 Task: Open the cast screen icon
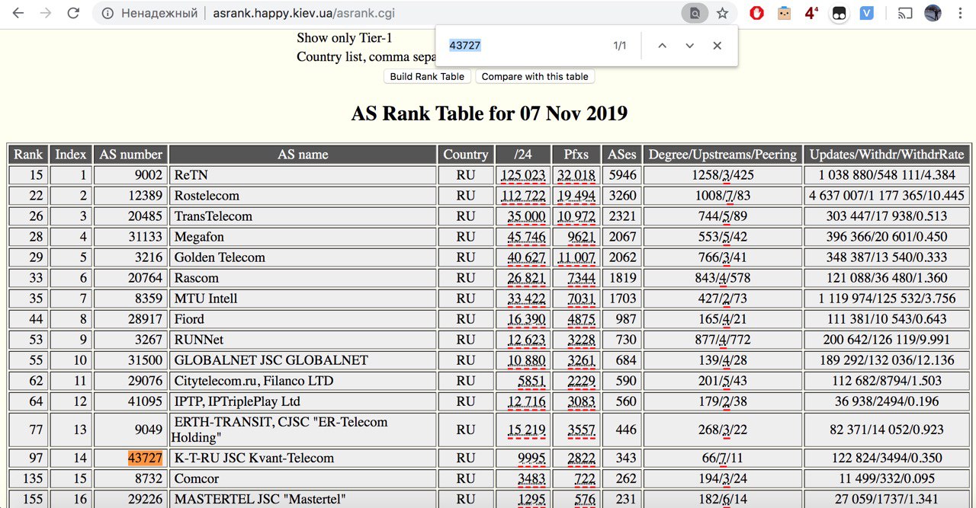click(x=905, y=13)
